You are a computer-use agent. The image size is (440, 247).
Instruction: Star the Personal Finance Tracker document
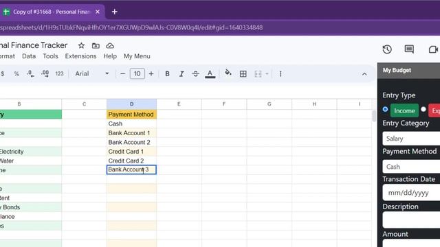tap(81, 46)
